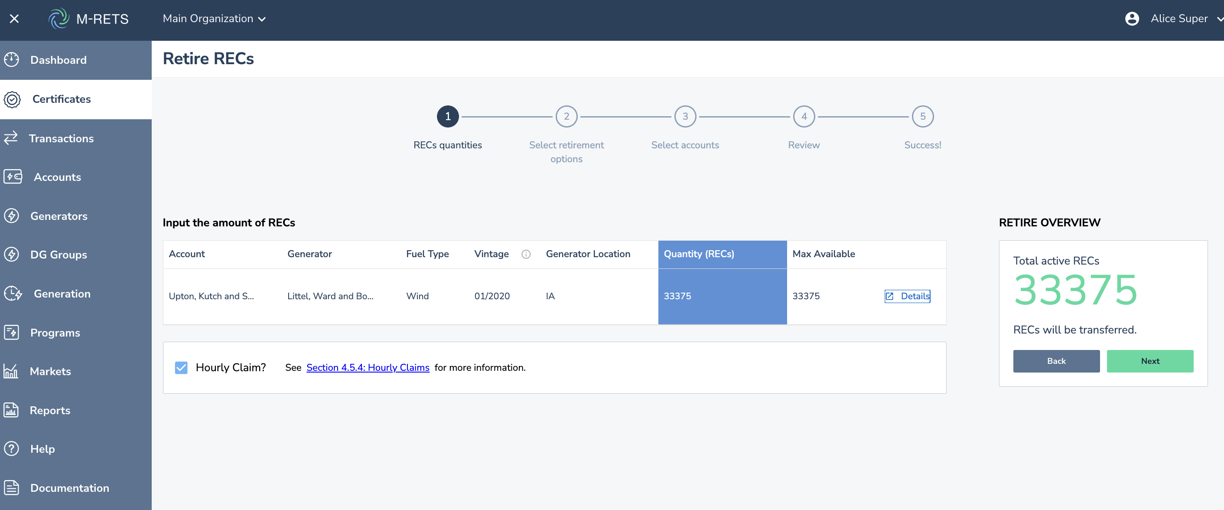Close the sidebar with the X icon

coord(14,19)
